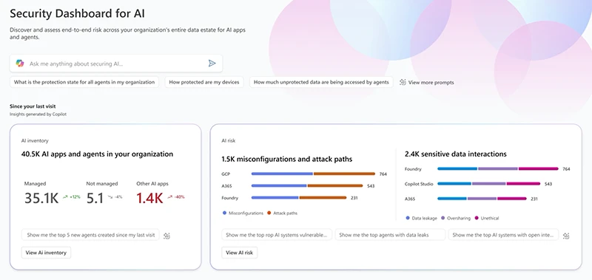
Task: Click the Data leakage legend dot
Action: tap(408, 218)
